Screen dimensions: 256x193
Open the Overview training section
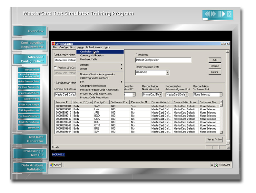[x=30, y=31]
